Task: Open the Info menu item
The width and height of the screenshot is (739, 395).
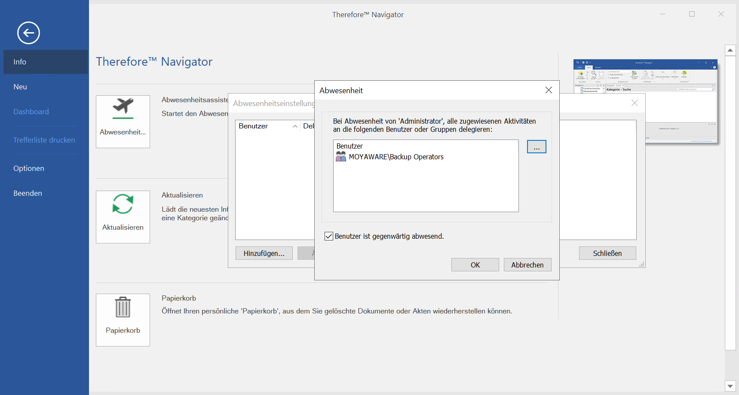Action: 46,62
